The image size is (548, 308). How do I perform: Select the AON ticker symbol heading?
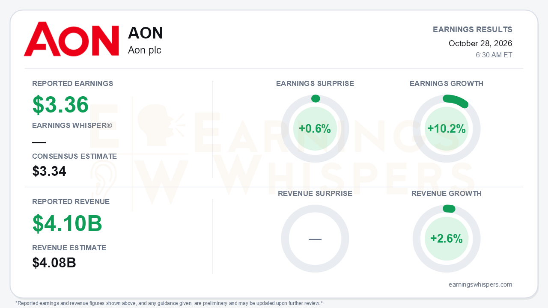point(146,33)
